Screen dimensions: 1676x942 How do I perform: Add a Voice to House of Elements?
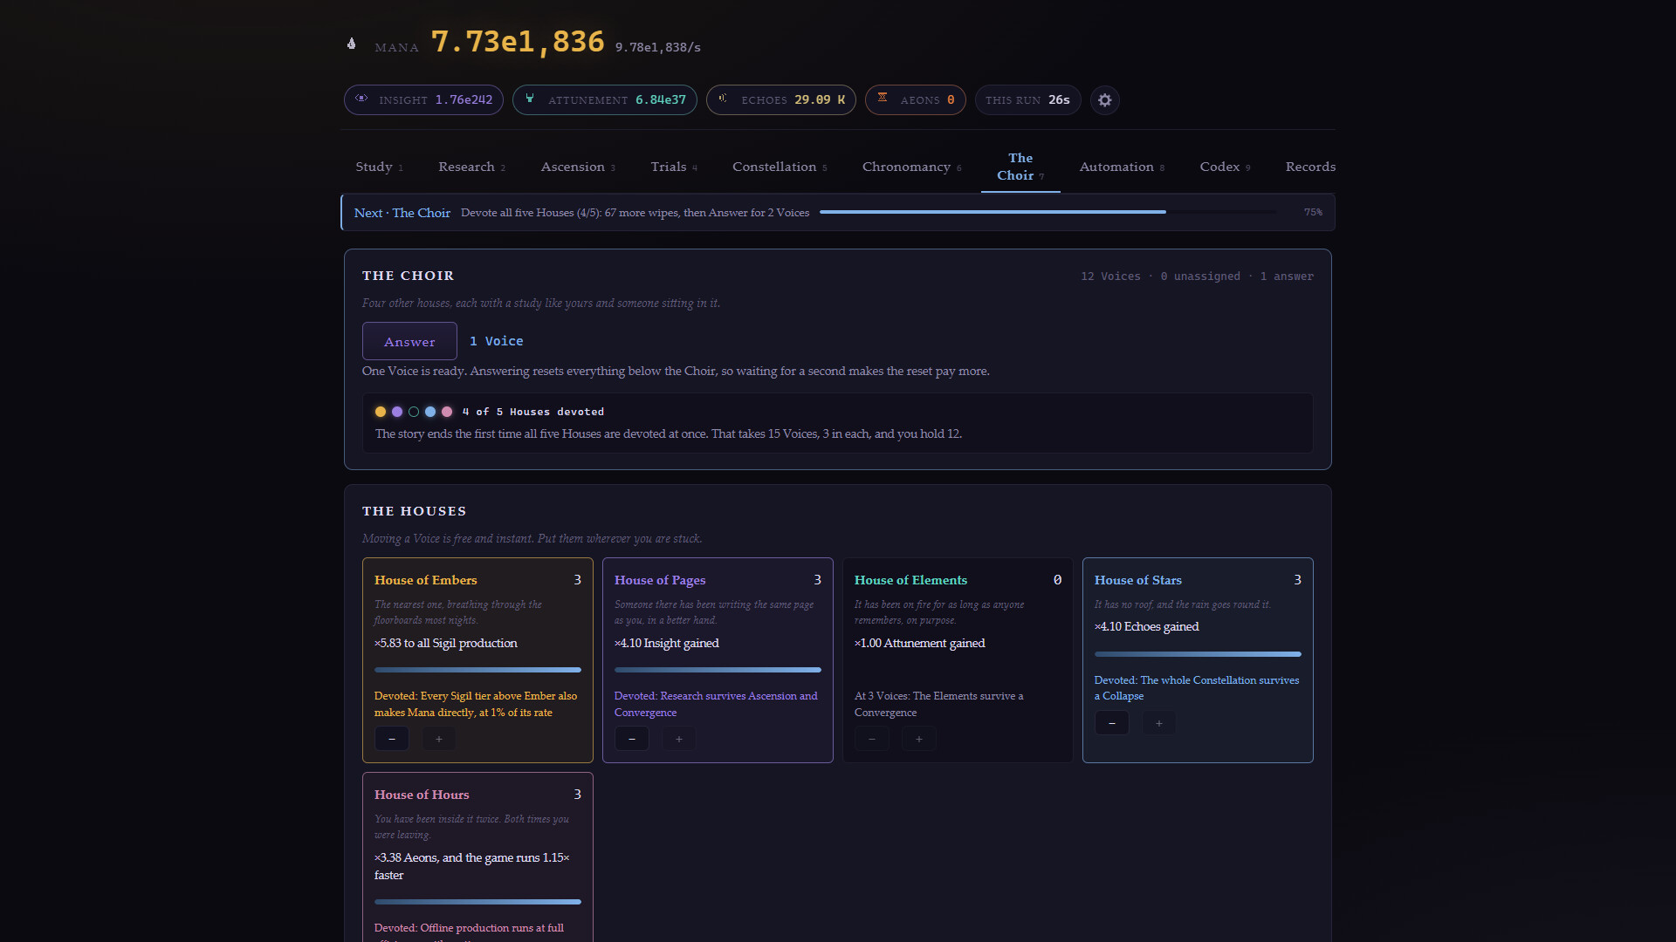[x=919, y=739]
